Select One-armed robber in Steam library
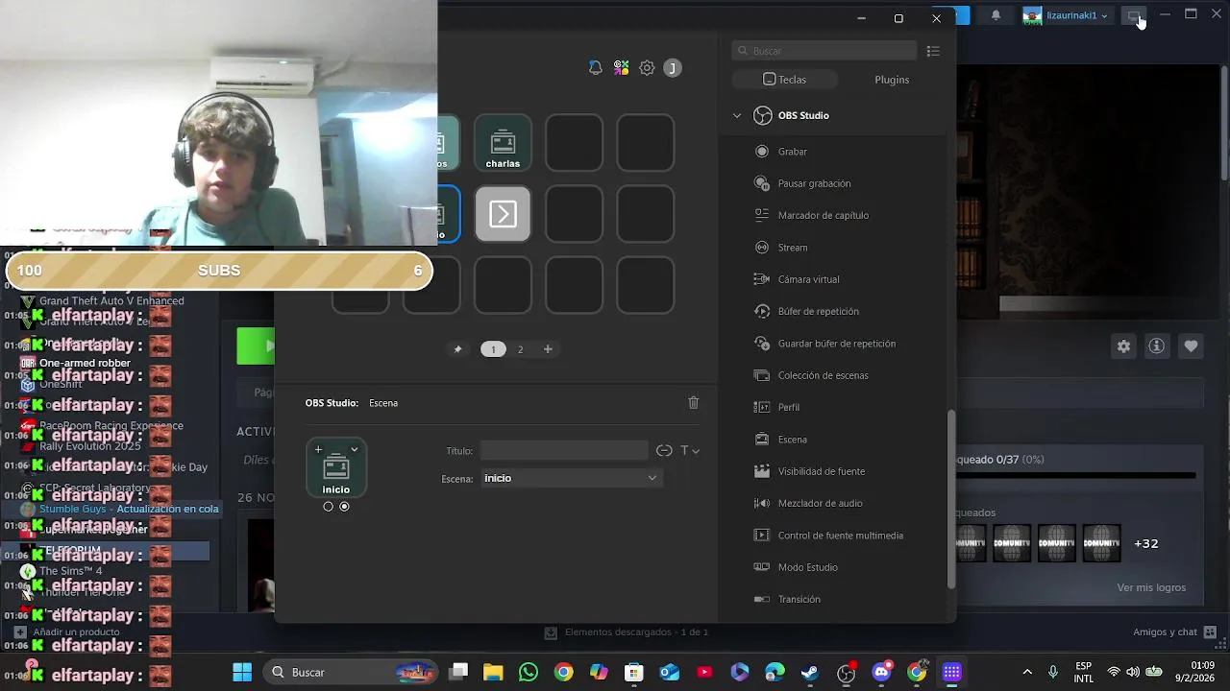 tap(85, 363)
